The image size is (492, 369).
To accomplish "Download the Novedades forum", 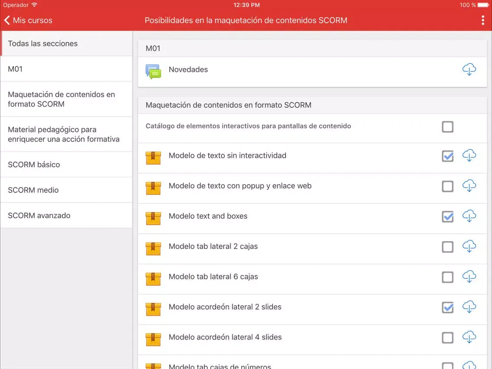I will click(469, 69).
